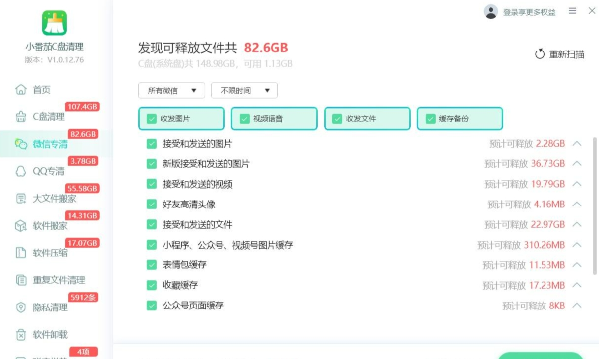
Task: Click the 首页 home icon
Action: [x=21, y=90]
